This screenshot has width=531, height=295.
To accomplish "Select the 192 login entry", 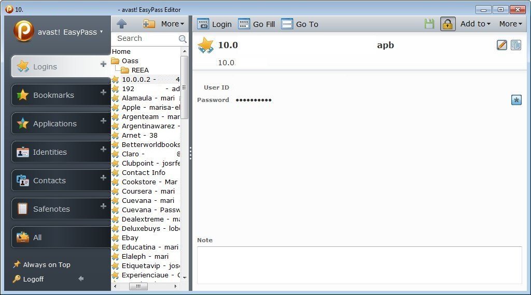I will click(x=146, y=89).
